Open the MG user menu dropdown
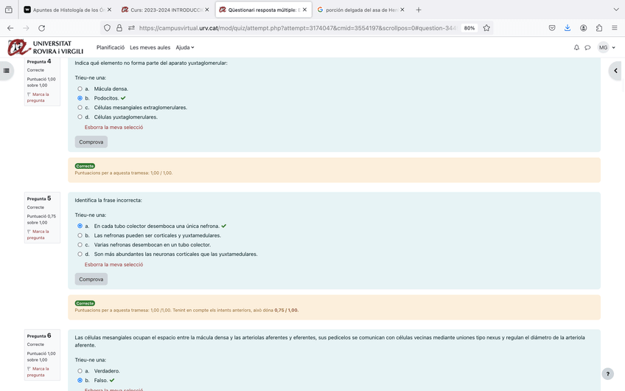Viewport: 625px width, 391px height. click(607, 47)
